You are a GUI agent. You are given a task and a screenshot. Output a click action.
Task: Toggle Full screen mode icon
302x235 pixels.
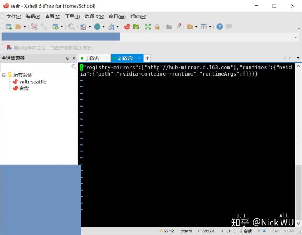tap(148, 26)
